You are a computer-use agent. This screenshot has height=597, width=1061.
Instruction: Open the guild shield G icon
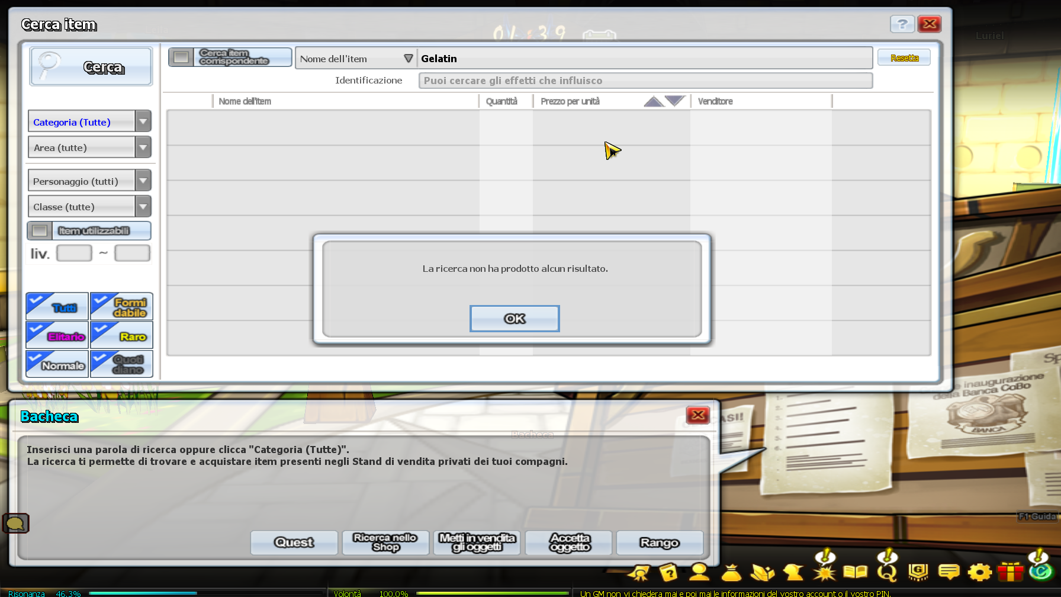(918, 572)
